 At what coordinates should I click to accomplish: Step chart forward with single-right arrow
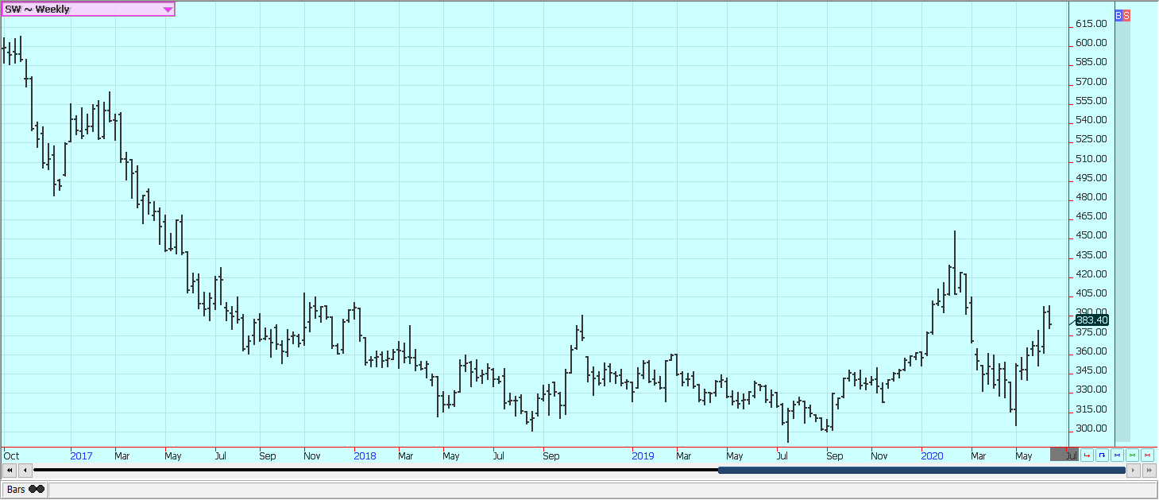[x=1134, y=471]
